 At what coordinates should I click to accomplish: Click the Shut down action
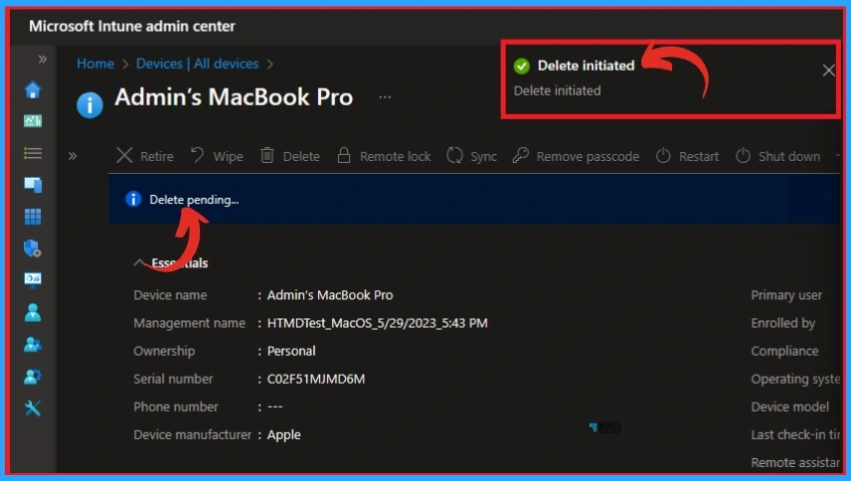(x=777, y=156)
